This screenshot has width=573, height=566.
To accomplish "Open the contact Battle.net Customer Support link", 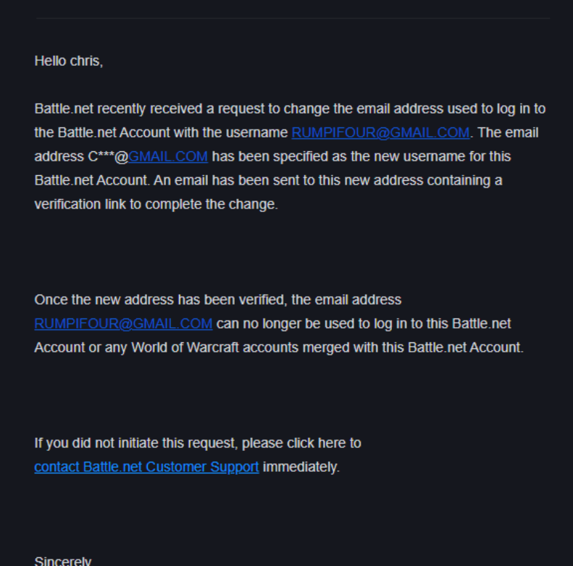I will pos(146,467).
